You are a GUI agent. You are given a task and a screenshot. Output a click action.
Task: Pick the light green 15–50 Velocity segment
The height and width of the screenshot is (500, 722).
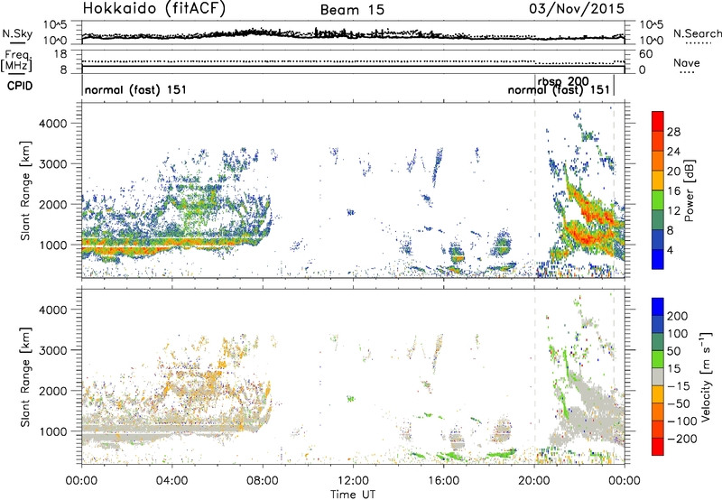[658, 359]
